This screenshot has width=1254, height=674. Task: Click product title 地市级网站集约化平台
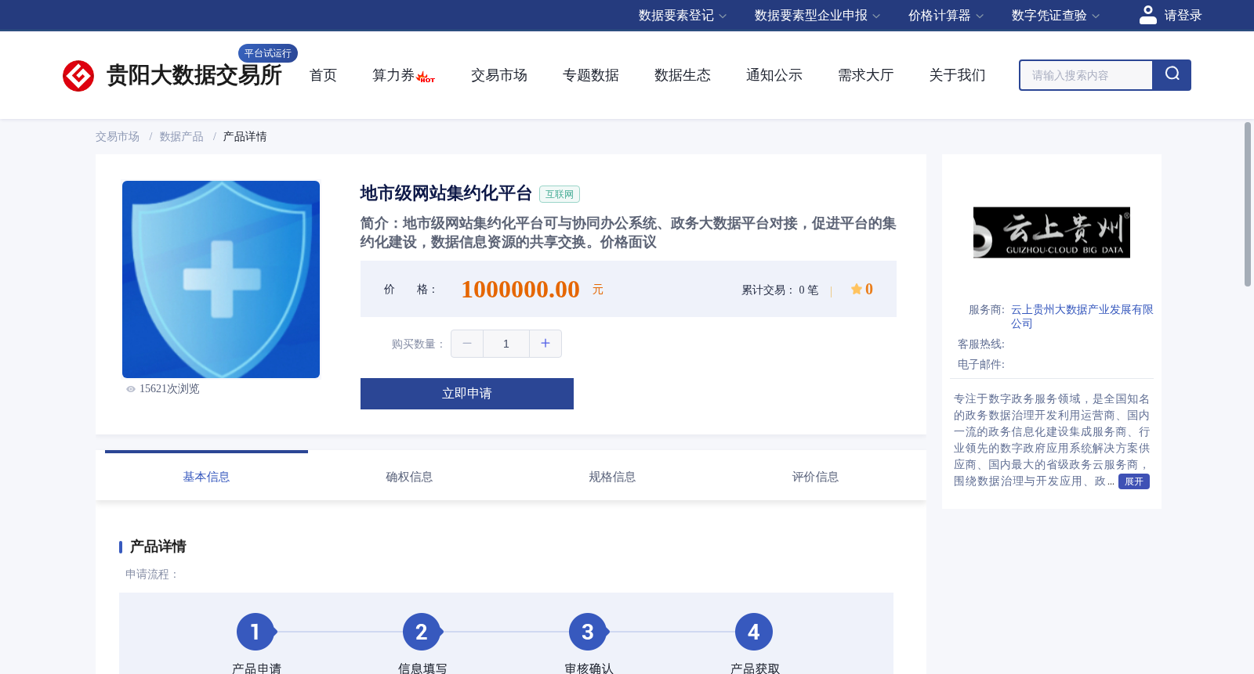coord(446,193)
